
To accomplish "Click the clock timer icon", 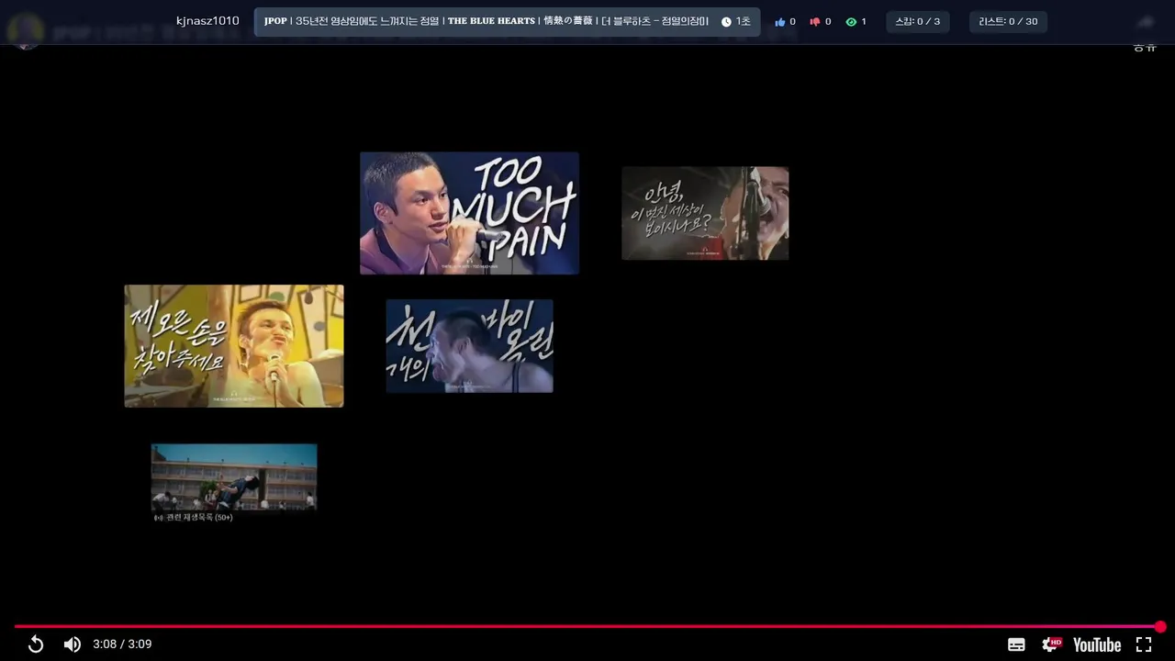I will click(x=726, y=22).
